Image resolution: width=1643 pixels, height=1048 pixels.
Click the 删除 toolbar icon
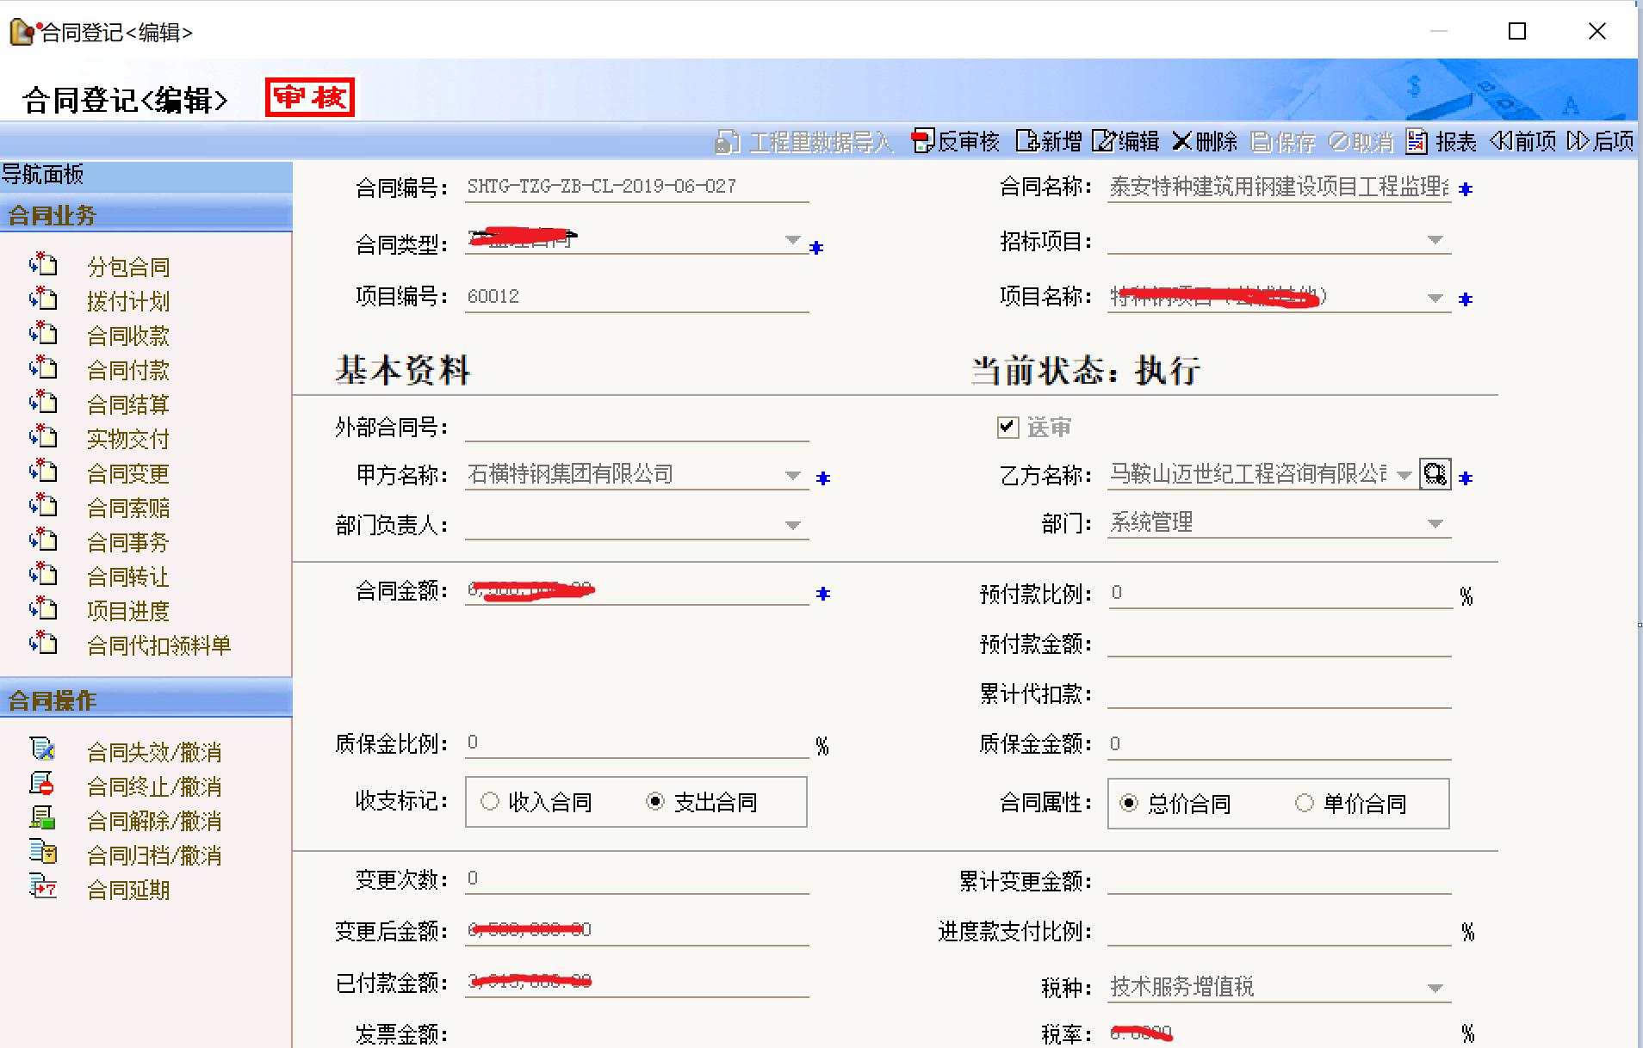point(1181,141)
